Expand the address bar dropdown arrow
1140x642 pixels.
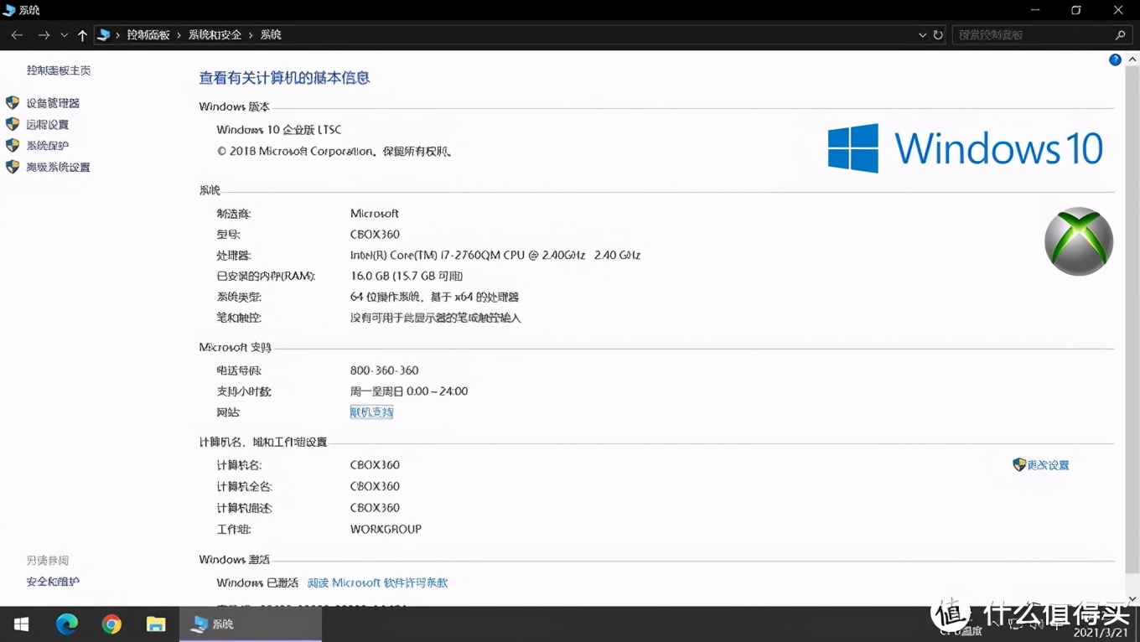[922, 34]
